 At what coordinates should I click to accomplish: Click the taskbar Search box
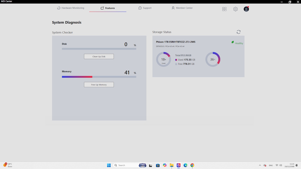pos(125,165)
